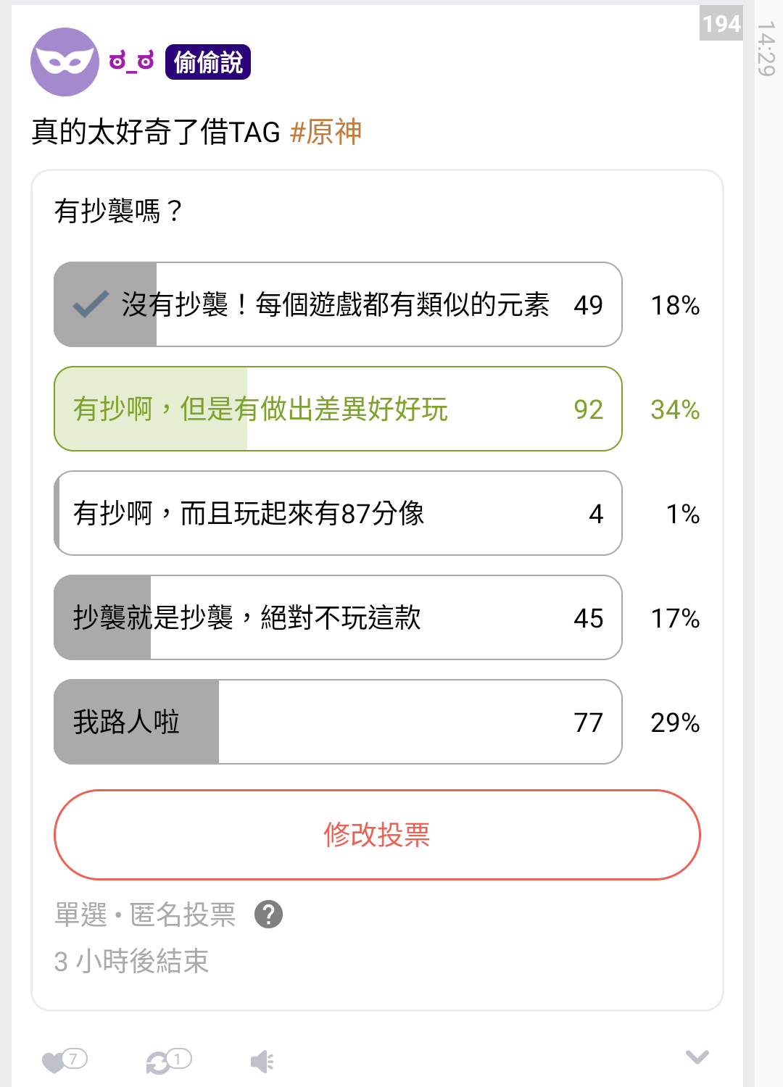Open help question mark beside 匿名投票
783x1087 pixels.
268,915
